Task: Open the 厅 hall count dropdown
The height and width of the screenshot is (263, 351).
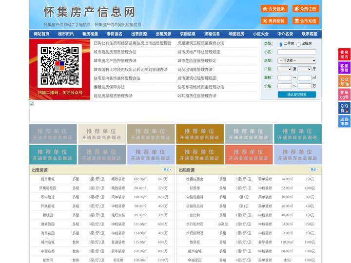Action: [304, 69]
